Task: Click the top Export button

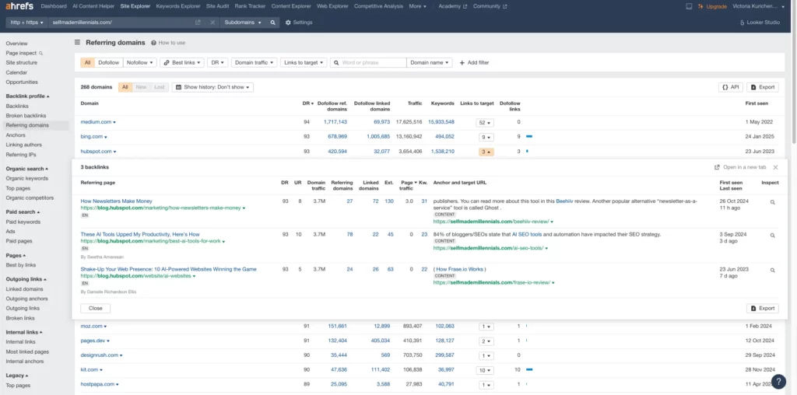Action: [763, 87]
